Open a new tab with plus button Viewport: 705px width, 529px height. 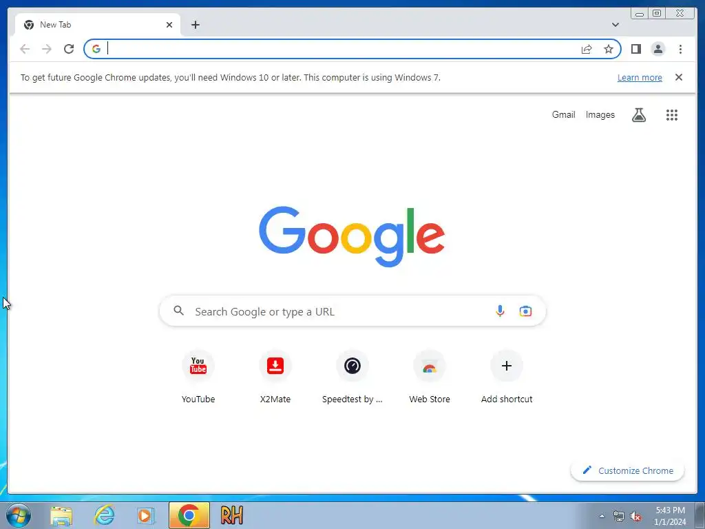(x=195, y=25)
